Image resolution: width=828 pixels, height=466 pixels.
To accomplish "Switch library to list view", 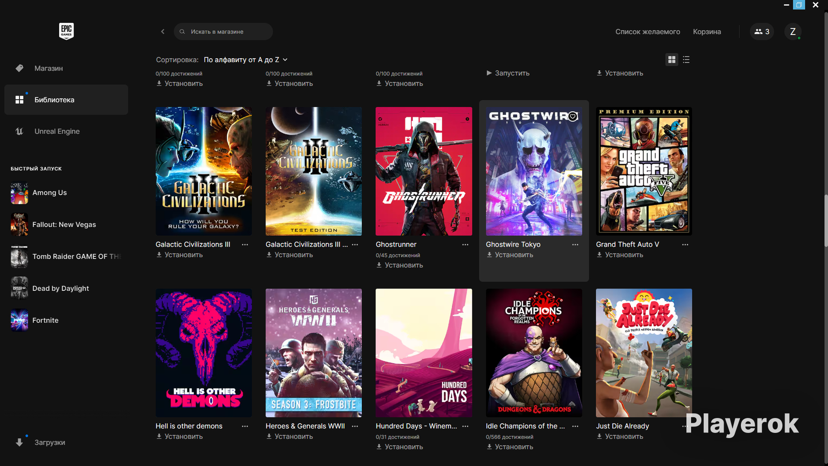I will [686, 60].
